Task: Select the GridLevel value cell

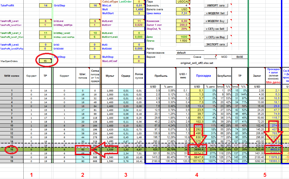Action: pos(95,21)
